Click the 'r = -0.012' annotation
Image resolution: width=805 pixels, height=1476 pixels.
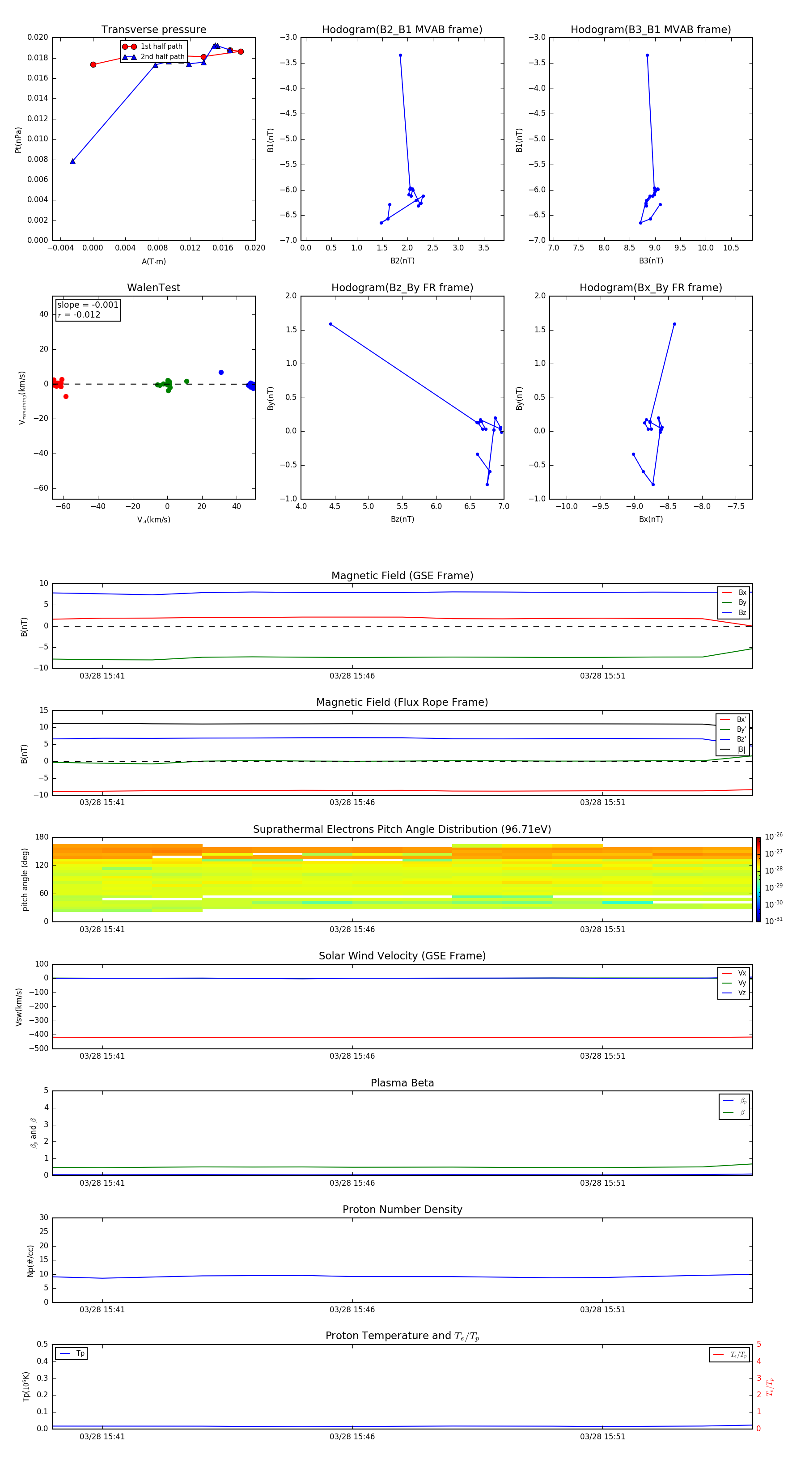point(79,314)
